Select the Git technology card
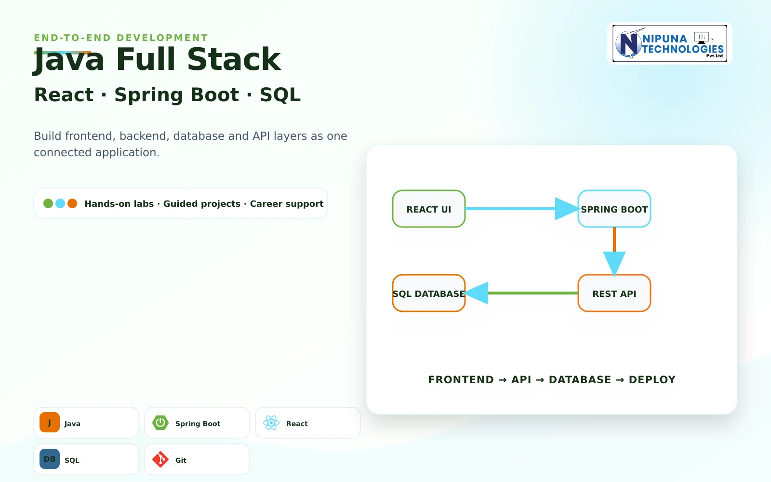Screen dimensions: 771x482 pyautogui.click(x=197, y=459)
